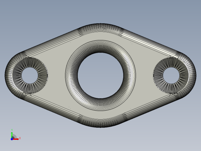Click the green Y axis arrow of the triad
The image size is (201, 151).
tap(12, 135)
